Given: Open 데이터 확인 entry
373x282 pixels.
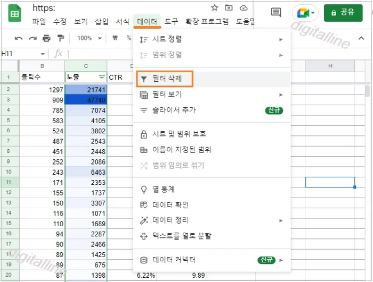Looking at the screenshot, I should click(x=212, y=205).
